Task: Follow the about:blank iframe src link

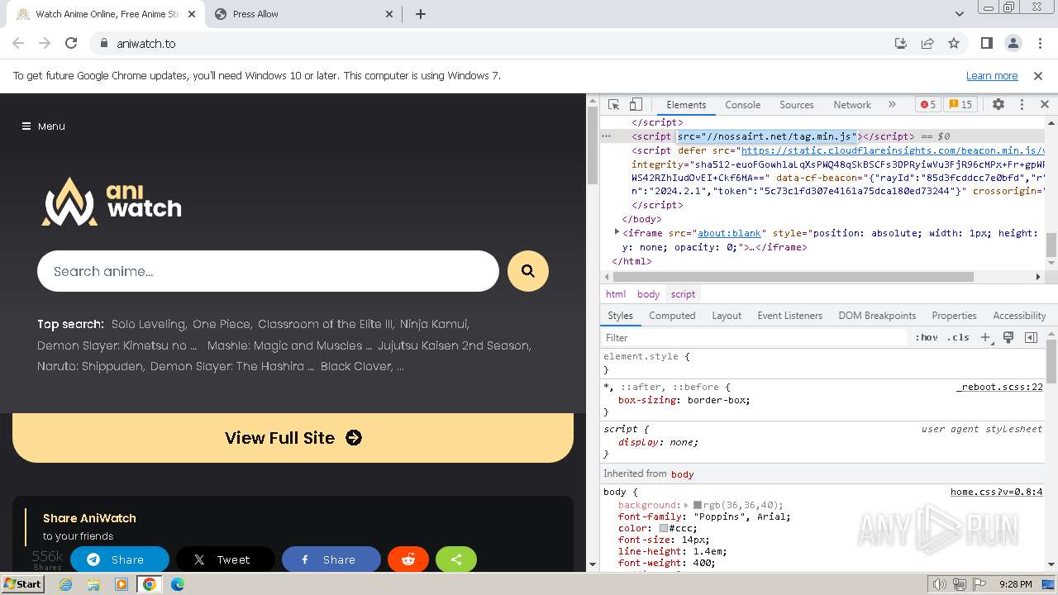Action: (x=731, y=233)
